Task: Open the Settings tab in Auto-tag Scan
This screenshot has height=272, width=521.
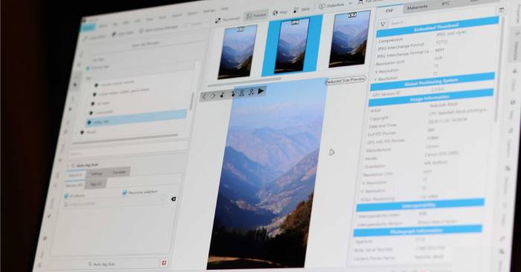Action: coord(97,173)
